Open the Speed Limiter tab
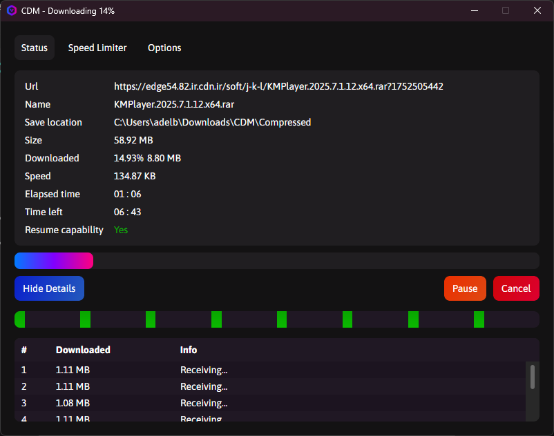Viewport: 554px width, 436px height. pyautogui.click(x=97, y=48)
